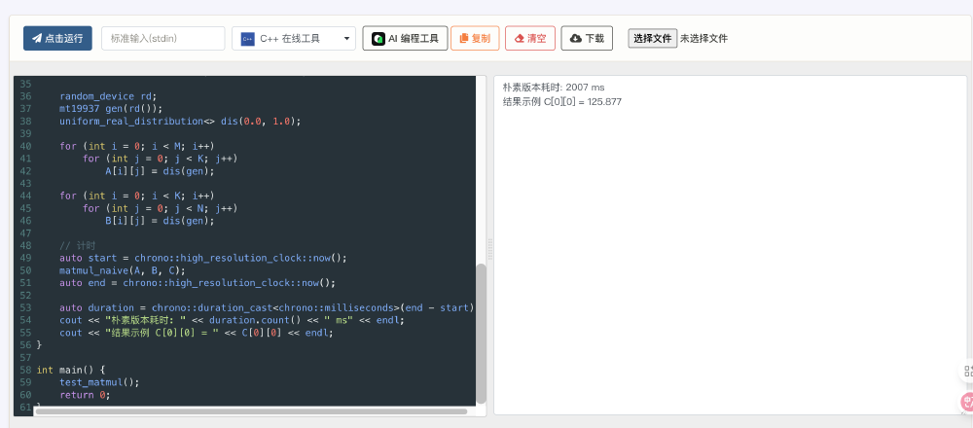Click line matmul_naive(A, B, C);
Screen dimensions: 973x428
click(123, 269)
